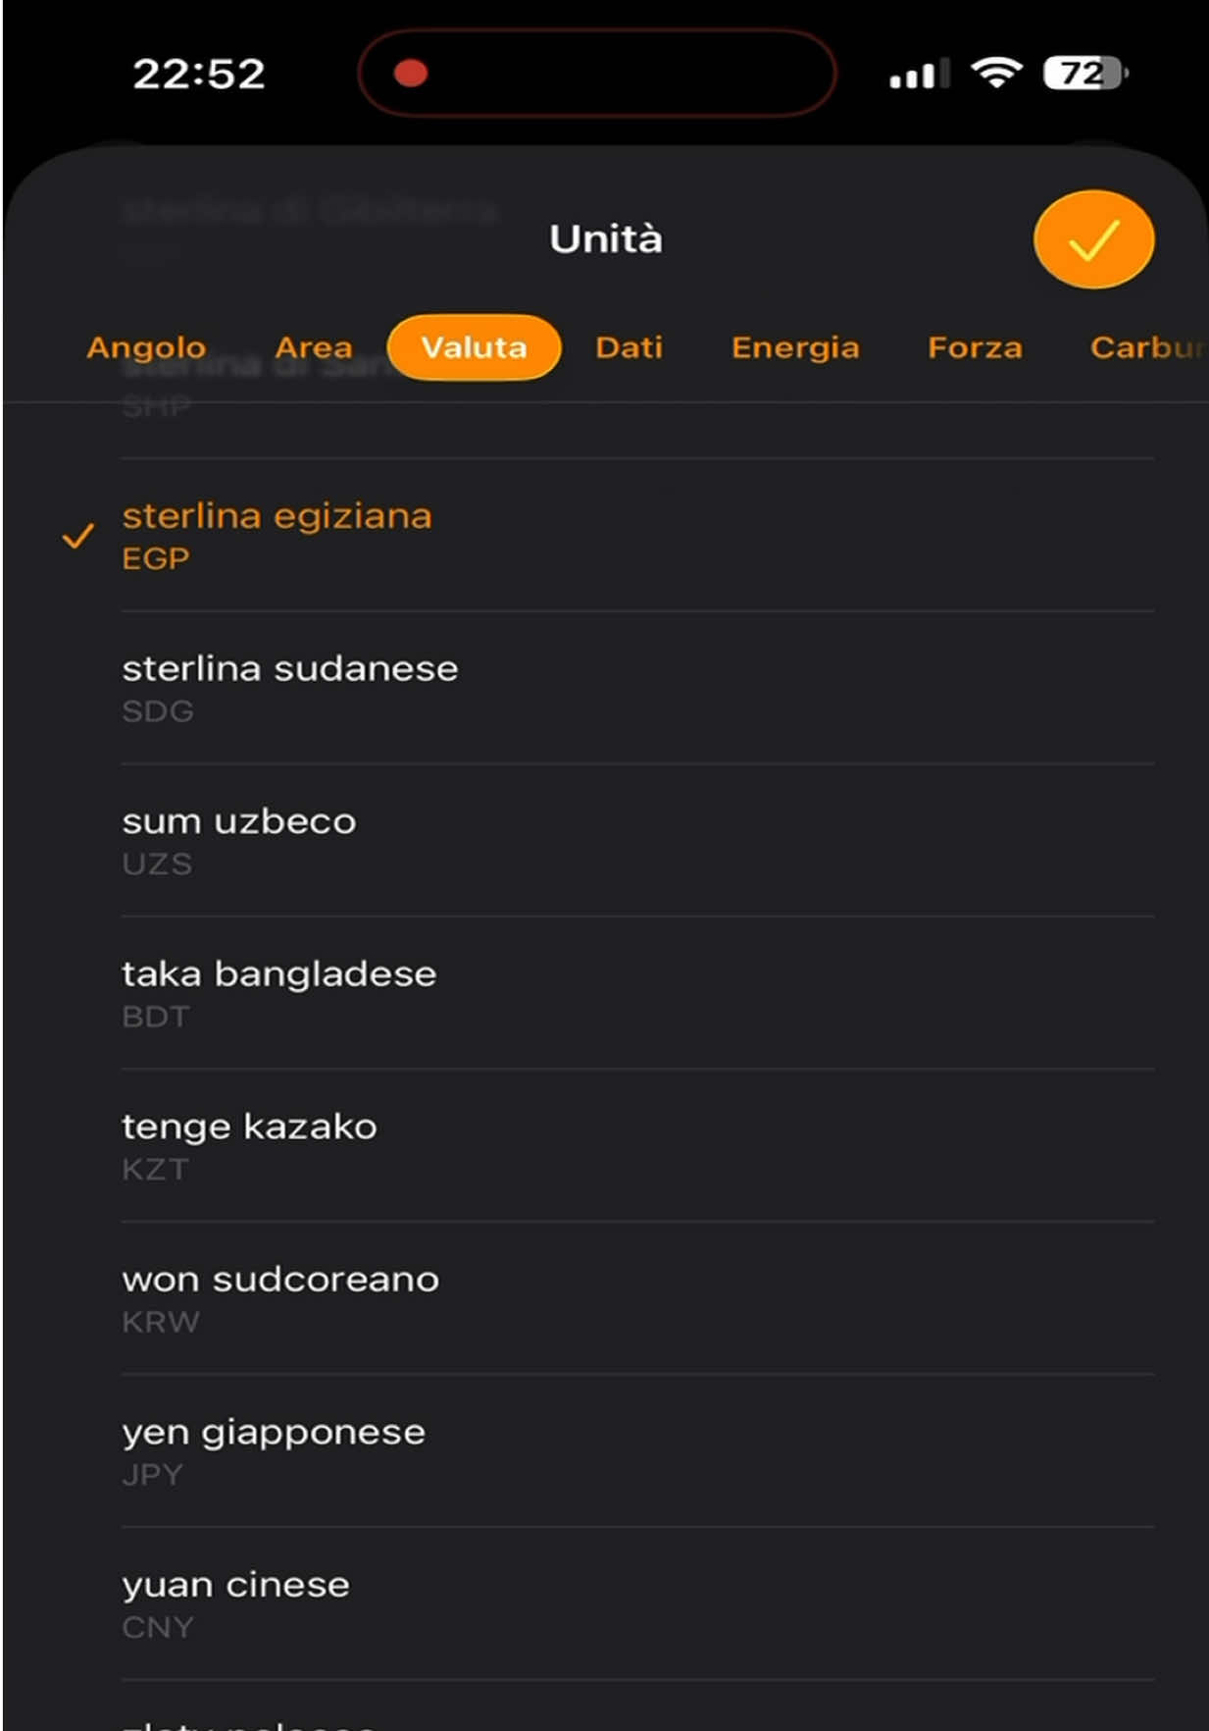The image size is (1209, 1731).
Task: Pick won sudcoreano KRW currency
Action: (637, 1298)
